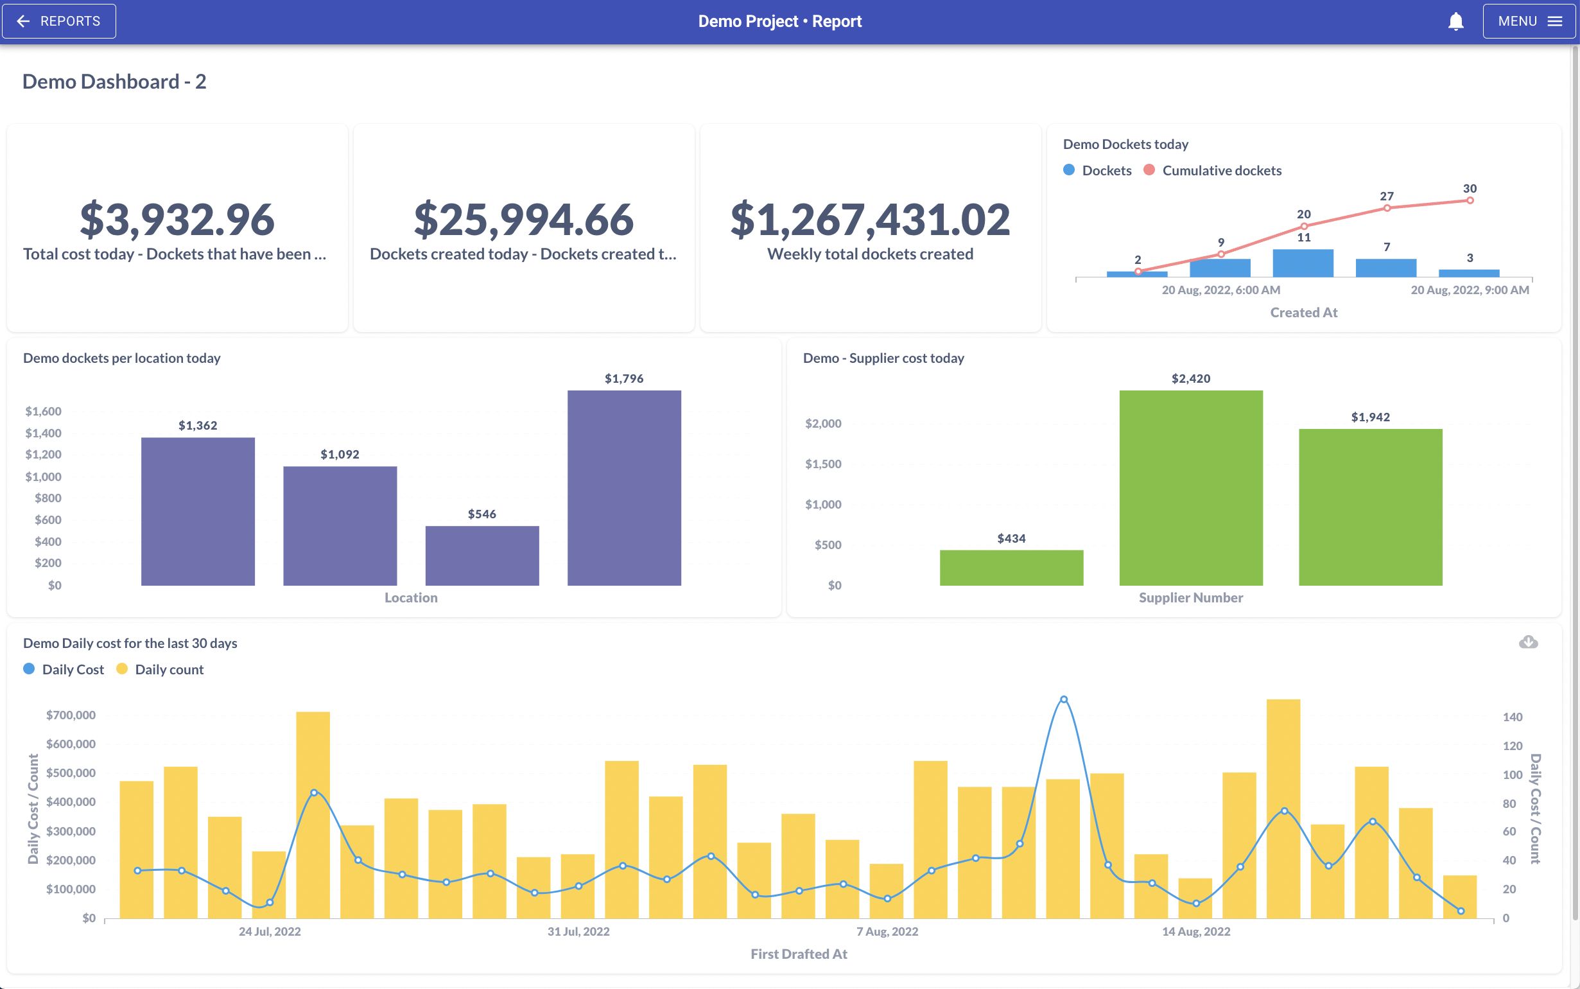The image size is (1580, 989).
Task: Click the back arrow in Reports button
Action: (23, 22)
